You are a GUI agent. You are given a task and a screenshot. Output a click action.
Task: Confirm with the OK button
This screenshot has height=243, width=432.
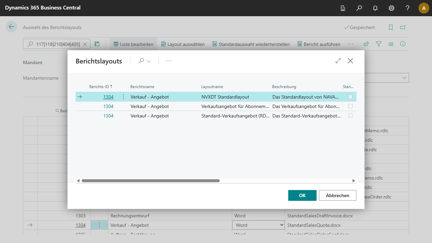[x=302, y=195]
